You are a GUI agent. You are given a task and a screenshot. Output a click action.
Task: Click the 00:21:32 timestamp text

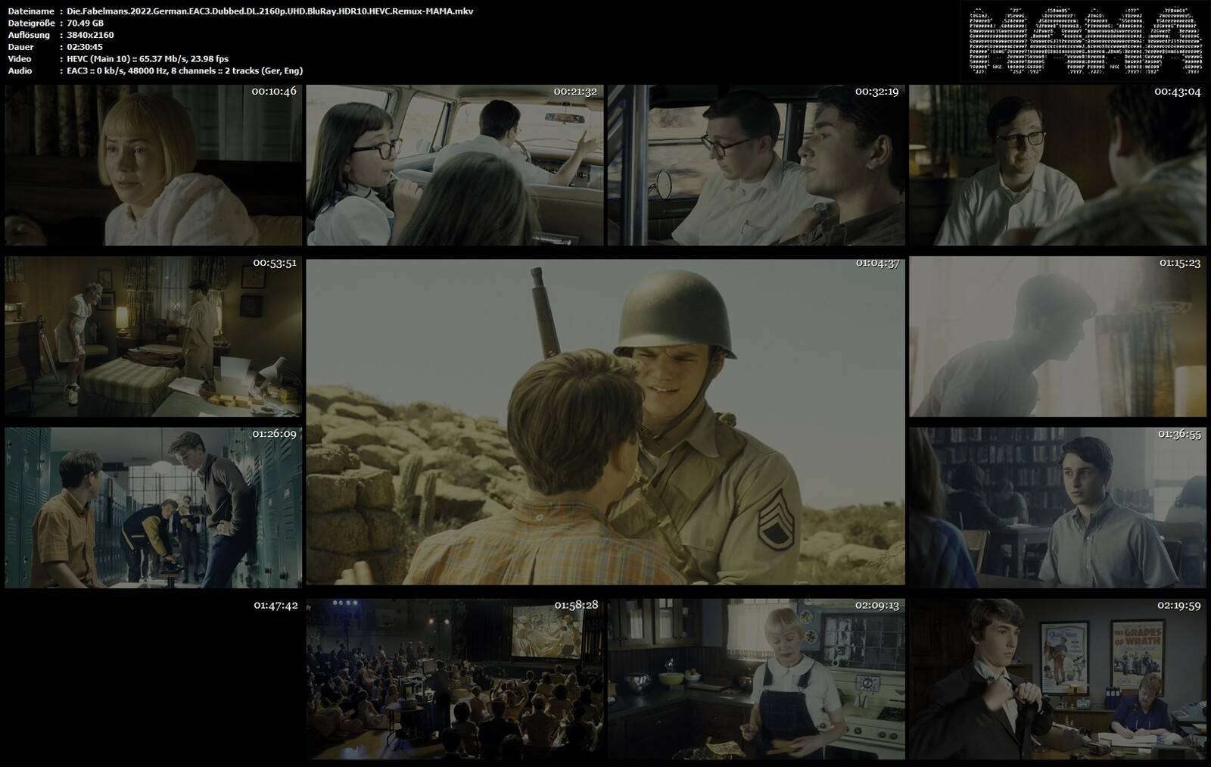pyautogui.click(x=575, y=92)
